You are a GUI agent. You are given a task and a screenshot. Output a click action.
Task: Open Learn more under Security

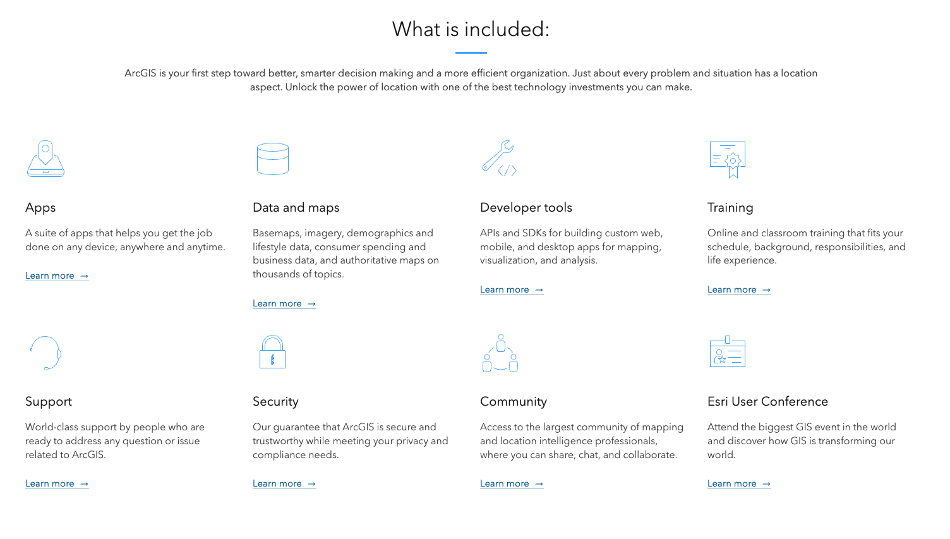(279, 483)
